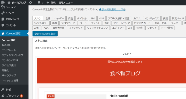Open the home site icon 食べ物ブログ
Screen dimensions: 186x99
9,3
